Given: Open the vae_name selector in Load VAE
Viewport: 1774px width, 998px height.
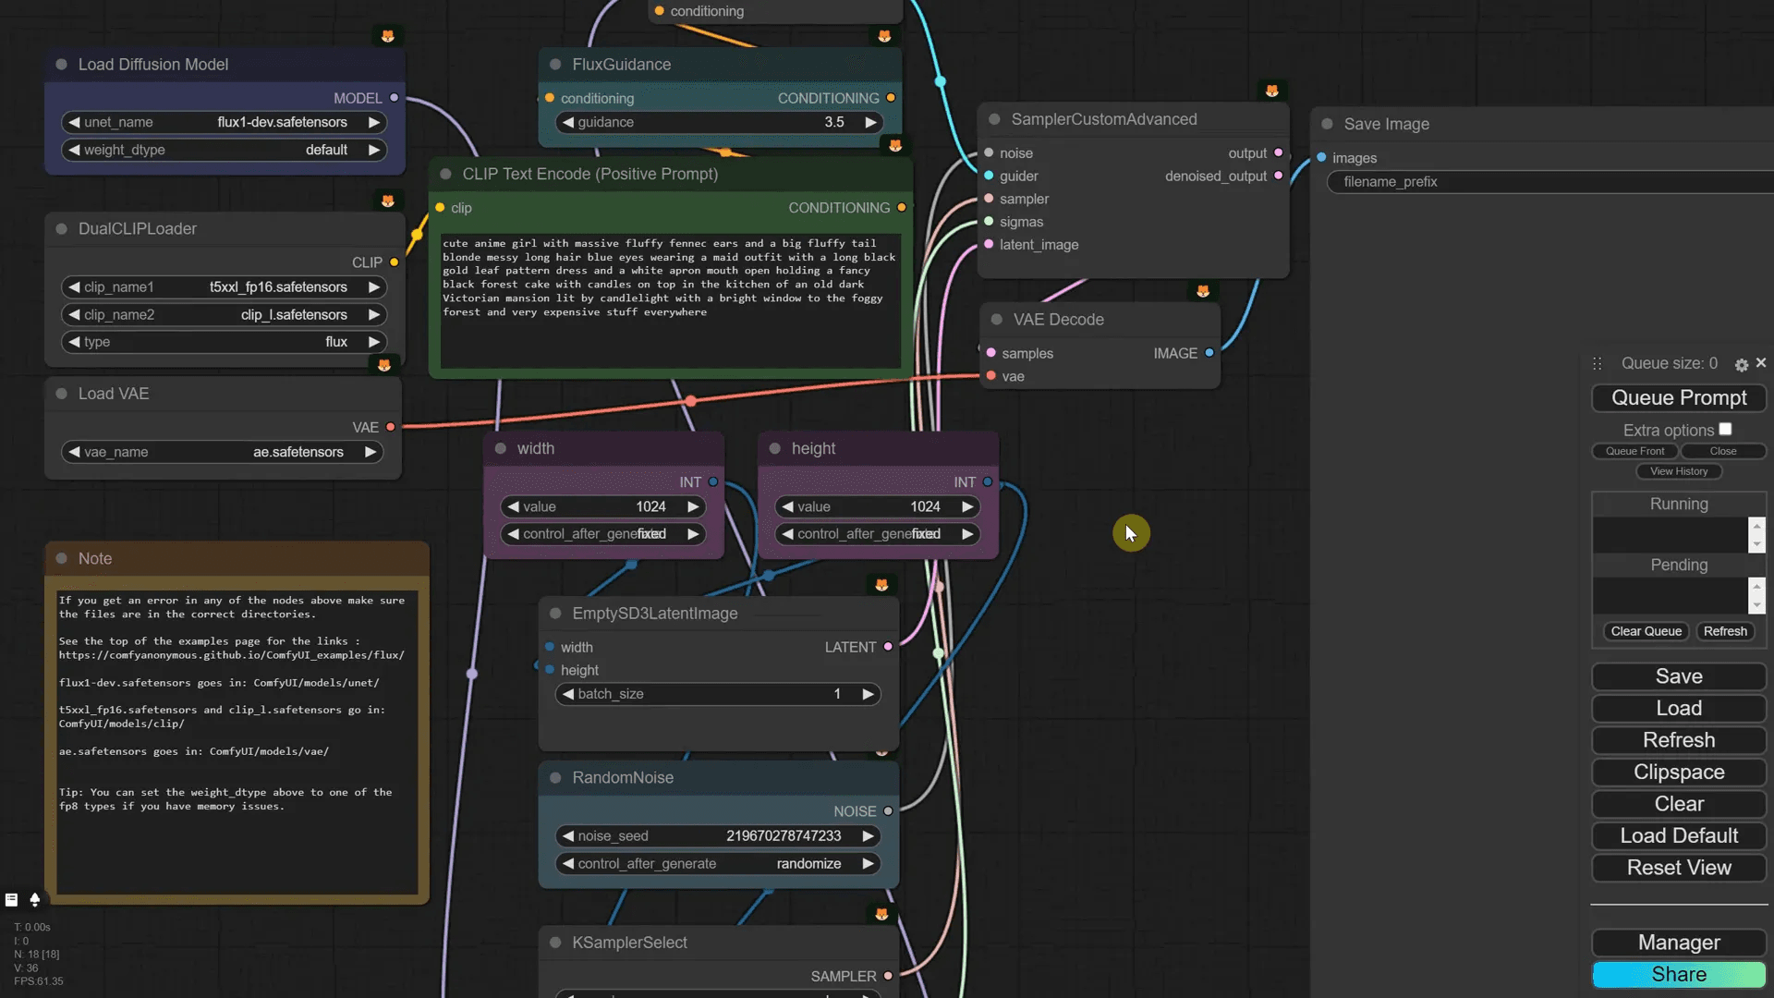Looking at the screenshot, I should click(x=222, y=452).
